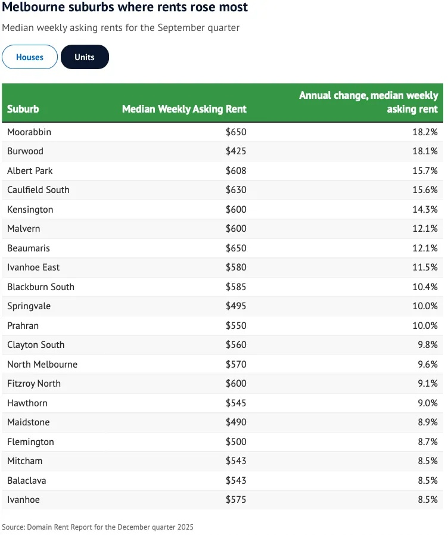Click the Burwood suburb name
Image resolution: width=448 pixels, height=535 pixels.
(25, 151)
